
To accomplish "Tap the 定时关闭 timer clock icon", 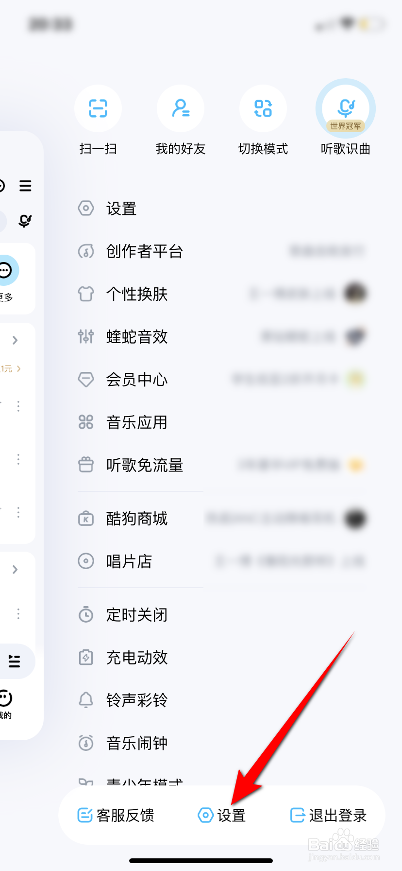I will 86,615.
